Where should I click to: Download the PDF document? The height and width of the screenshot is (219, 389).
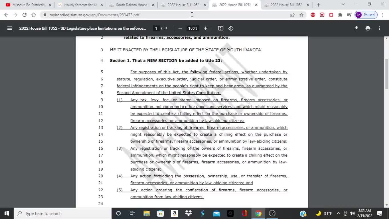(356, 28)
